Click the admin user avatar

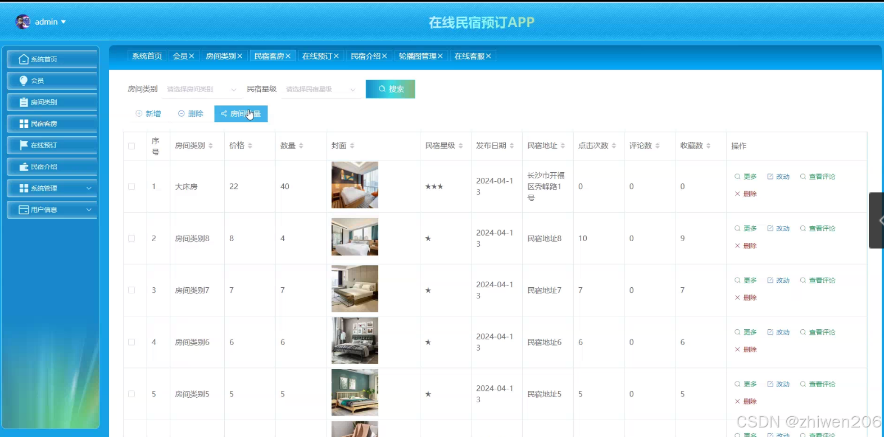point(23,22)
